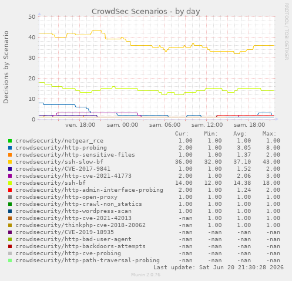This screenshot has width=292, height=281.
Task: Select the crowdsecurity/http-open-proxy label
Action: pos(66,197)
